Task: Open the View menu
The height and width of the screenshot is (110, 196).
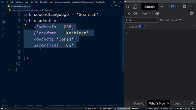Action: pyautogui.click(x=27, y=2)
